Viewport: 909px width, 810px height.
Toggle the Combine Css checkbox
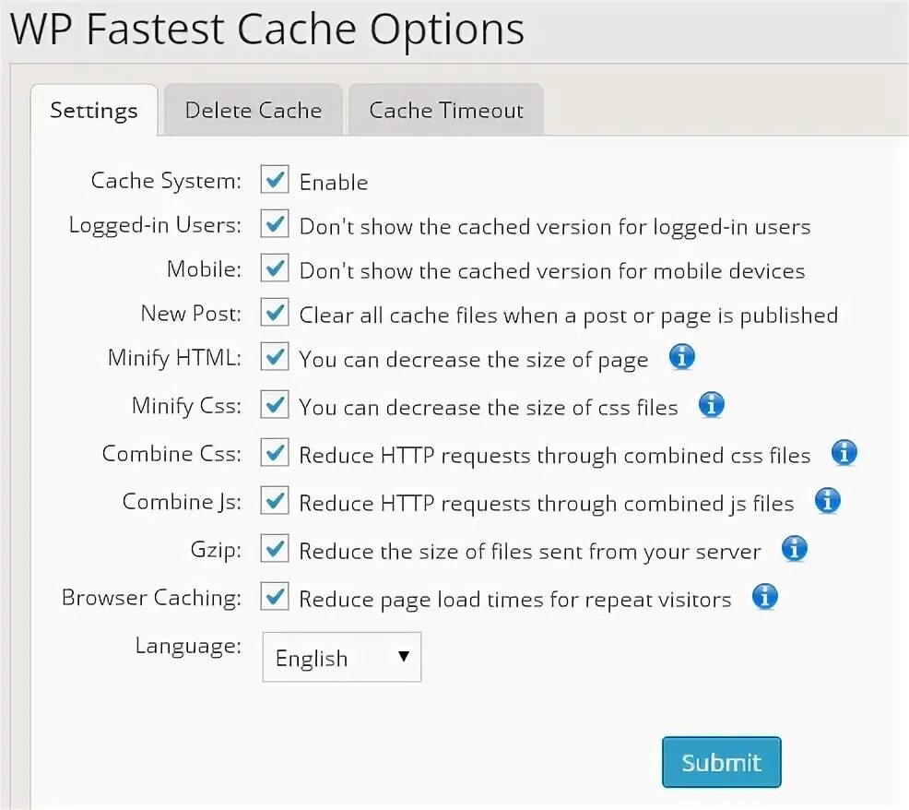(275, 453)
